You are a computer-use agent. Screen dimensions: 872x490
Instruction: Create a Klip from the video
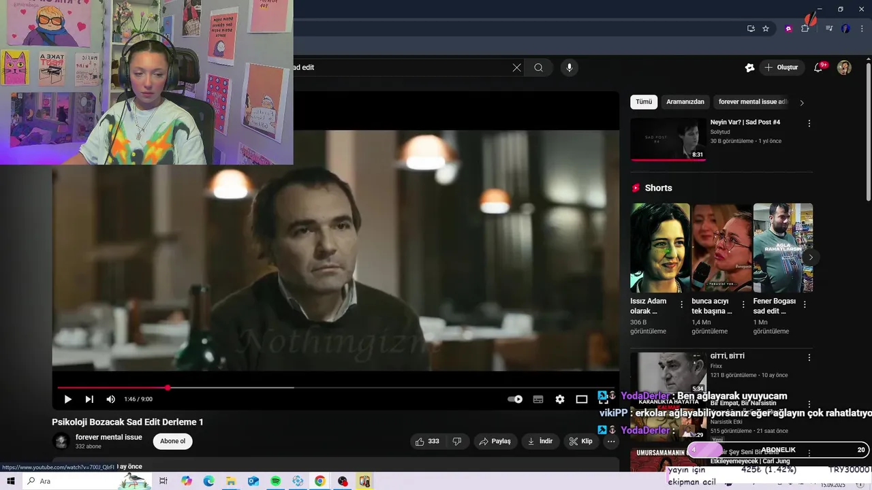pyautogui.click(x=581, y=442)
